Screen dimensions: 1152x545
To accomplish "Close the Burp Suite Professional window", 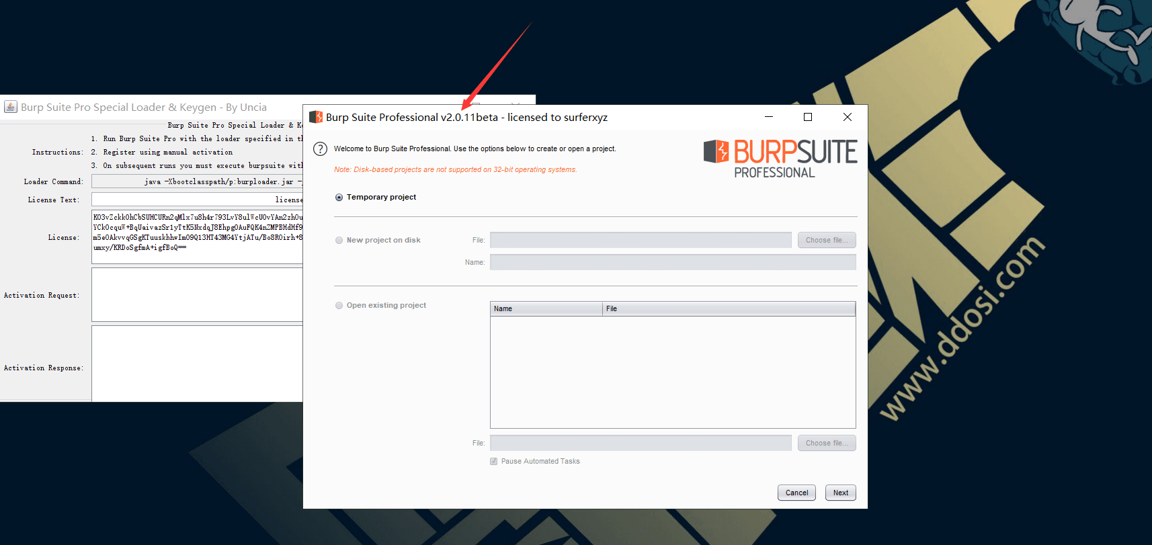I will pyautogui.click(x=848, y=117).
